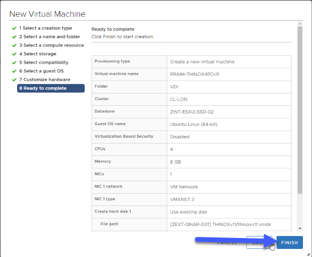Image resolution: width=312 pixels, height=257 pixels.
Task: Click the Virtualization Based Security label
Action: tap(124, 136)
